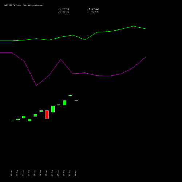Click the '24 Aug' date axis label
Screen dimensions: 182x182
[40, 173]
